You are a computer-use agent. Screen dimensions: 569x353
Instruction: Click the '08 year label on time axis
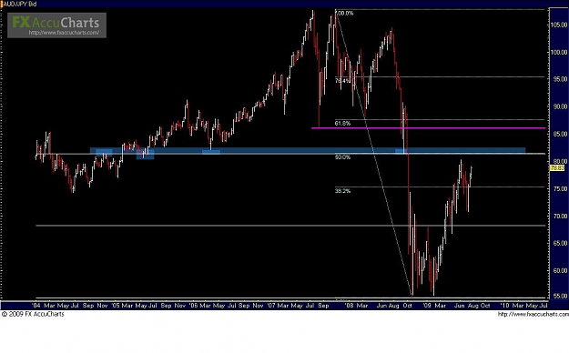pyautogui.click(x=349, y=306)
